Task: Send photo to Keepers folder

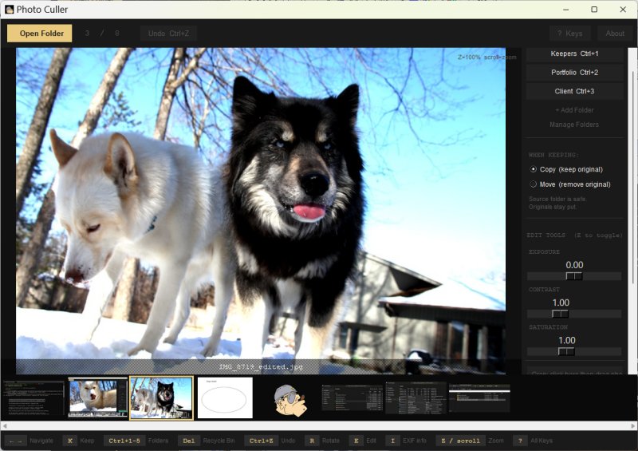Action: pos(574,53)
